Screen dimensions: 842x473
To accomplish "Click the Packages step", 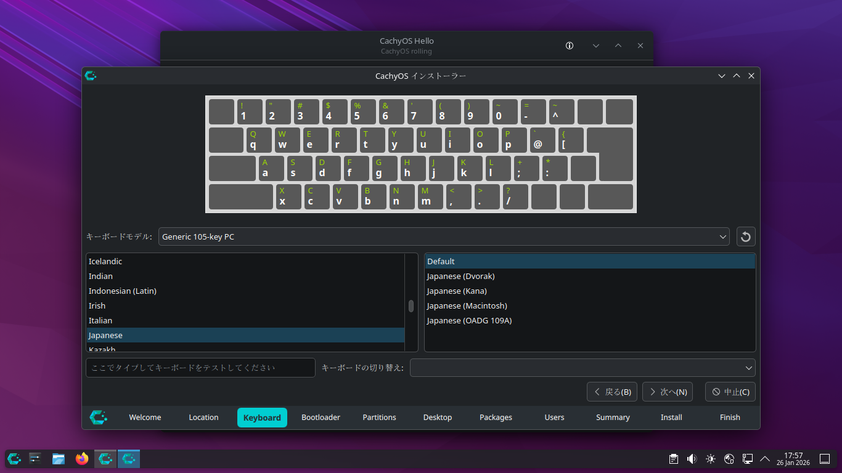I will 496,418.
